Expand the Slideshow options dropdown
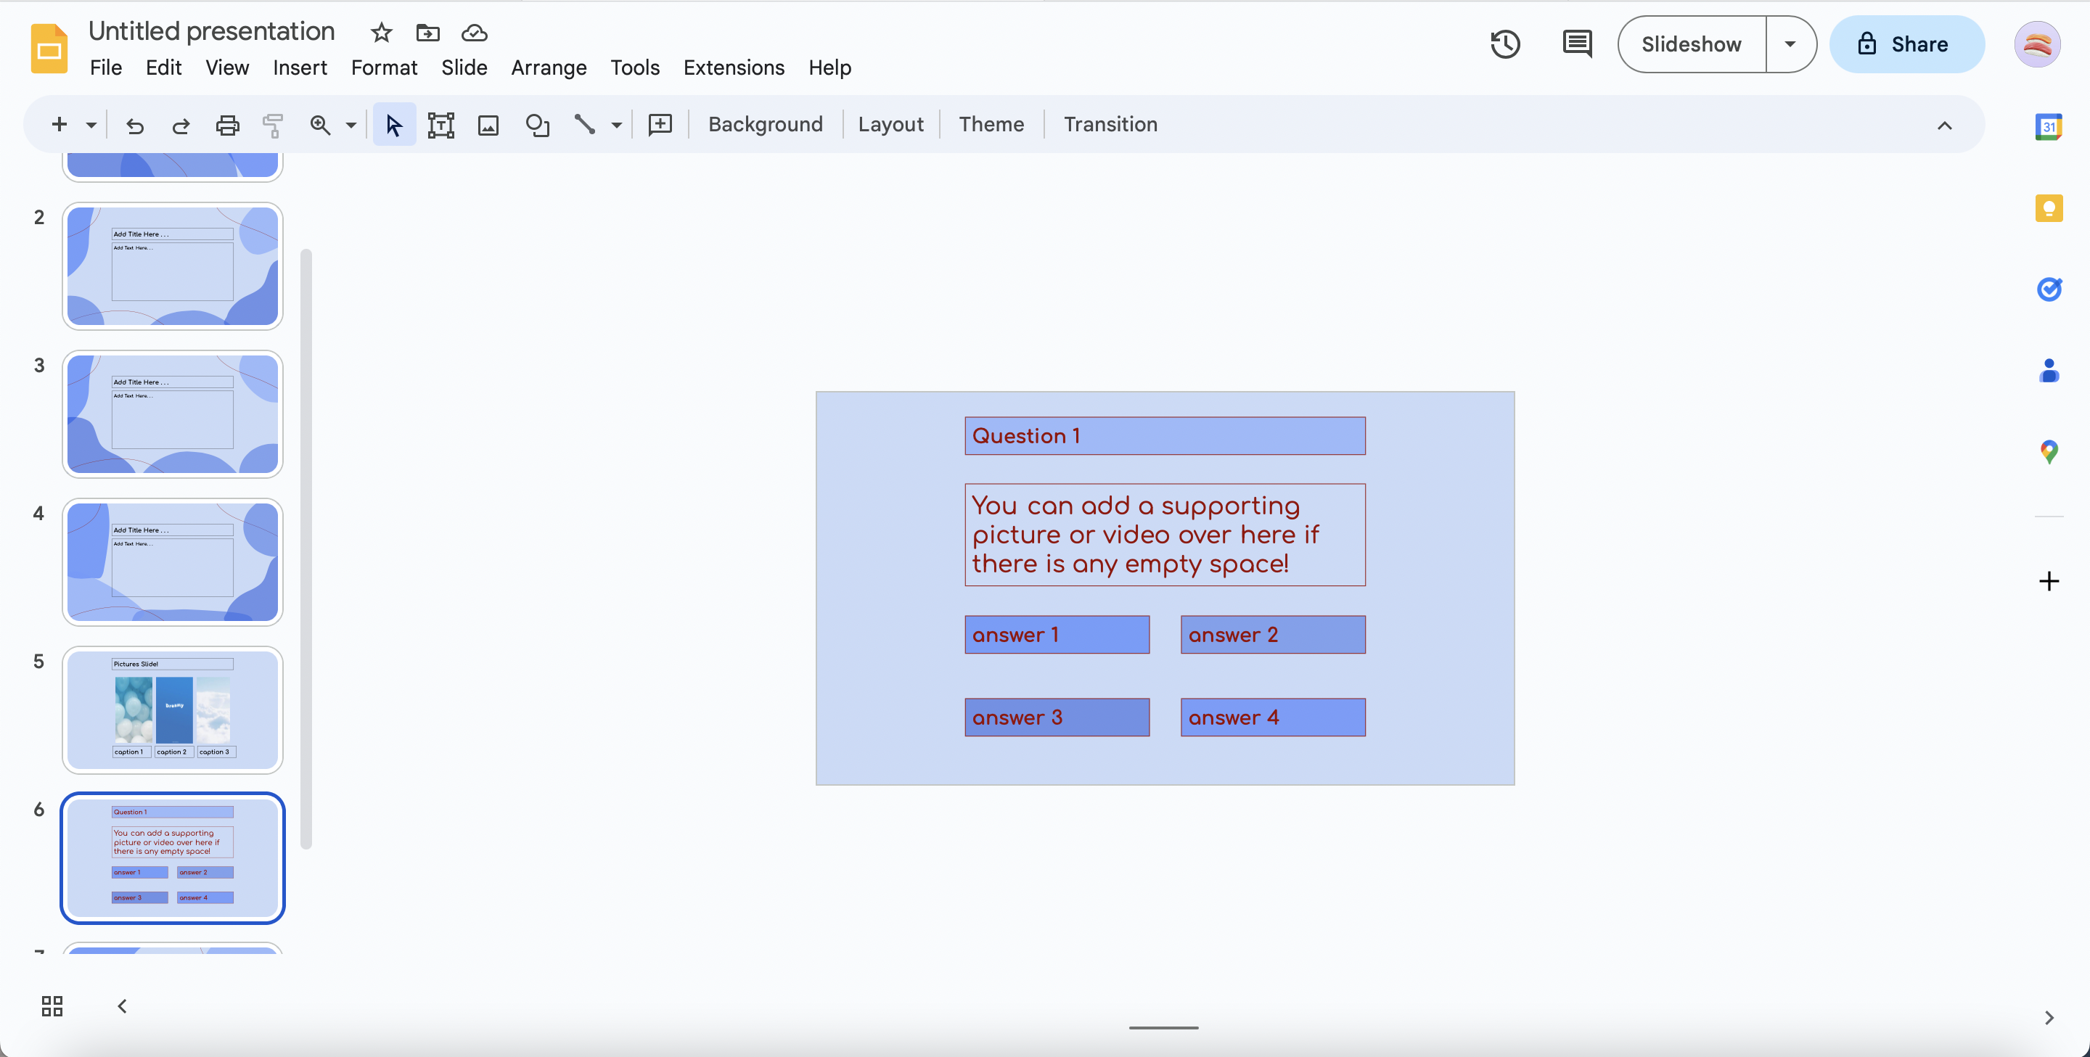This screenshot has height=1057, width=2090. pos(1790,44)
